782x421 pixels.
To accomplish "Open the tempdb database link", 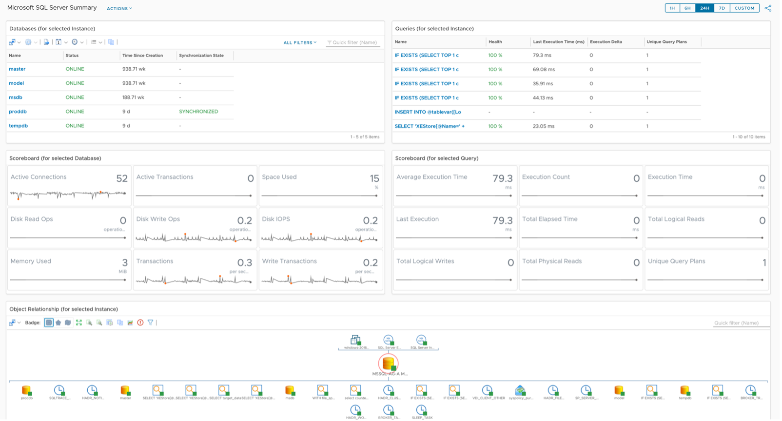I will (x=19, y=126).
